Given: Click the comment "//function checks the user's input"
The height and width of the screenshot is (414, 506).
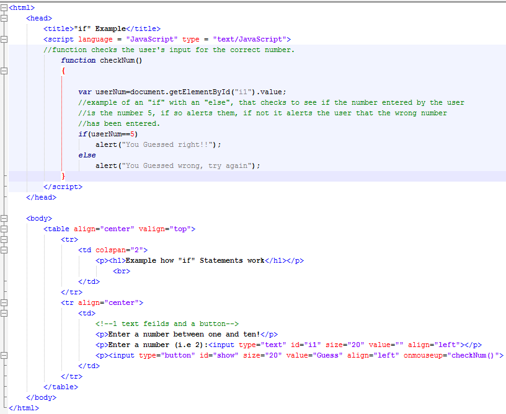Looking at the screenshot, I should (169, 50).
